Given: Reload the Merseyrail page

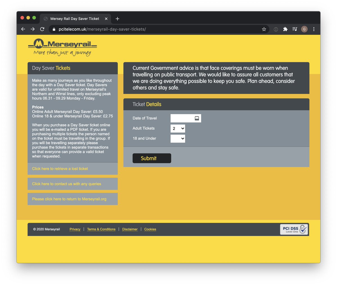Looking at the screenshot, I should 42,29.
